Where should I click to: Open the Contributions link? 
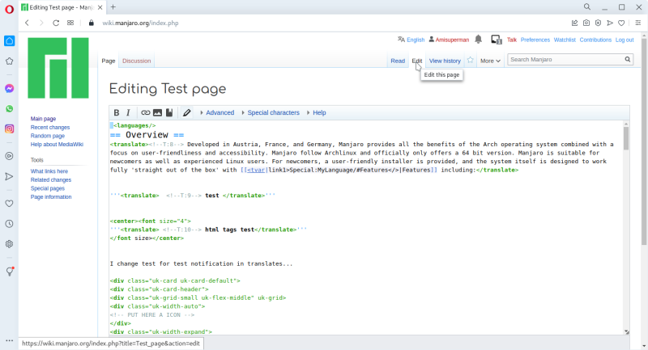595,40
